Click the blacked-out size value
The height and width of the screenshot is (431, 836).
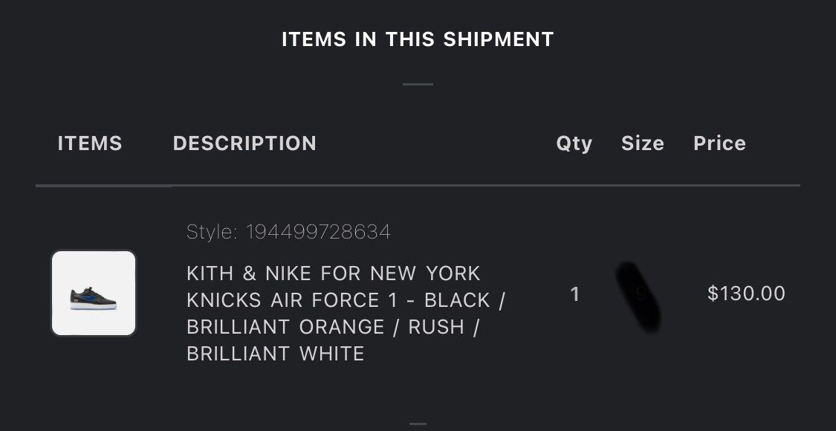click(639, 296)
